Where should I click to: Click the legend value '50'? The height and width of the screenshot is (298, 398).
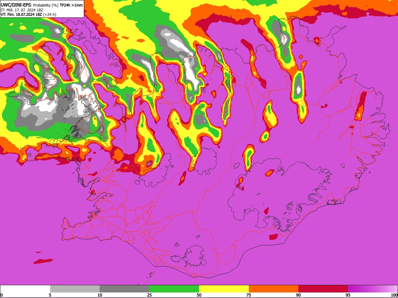click(199, 295)
